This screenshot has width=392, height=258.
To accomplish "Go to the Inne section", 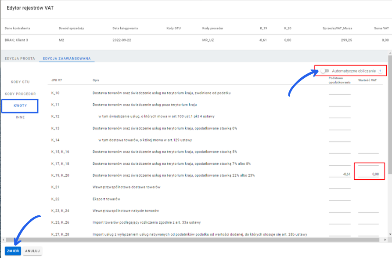I will coord(20,117).
